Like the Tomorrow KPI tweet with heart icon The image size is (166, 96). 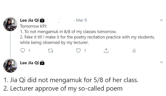click(x=78, y=51)
